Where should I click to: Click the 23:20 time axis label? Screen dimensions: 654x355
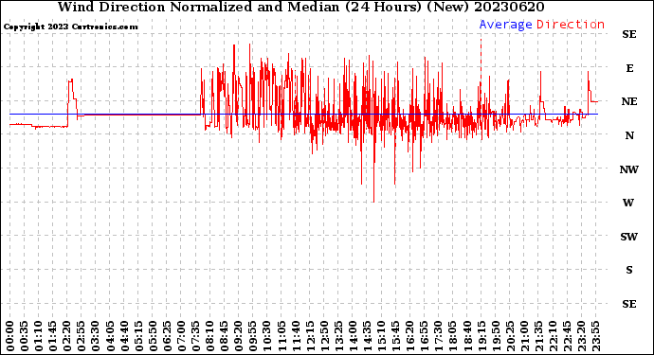[x=581, y=336]
